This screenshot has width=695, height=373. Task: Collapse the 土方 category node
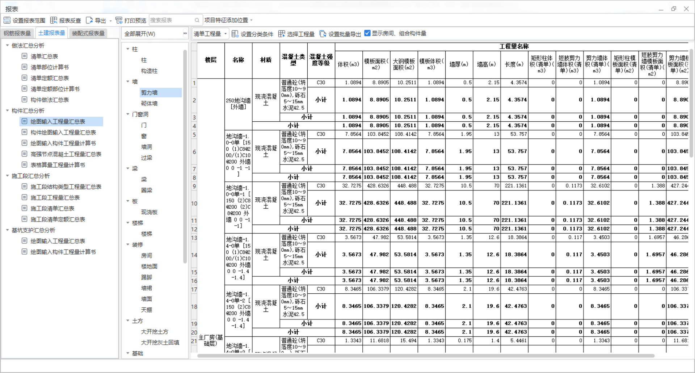tap(128, 320)
